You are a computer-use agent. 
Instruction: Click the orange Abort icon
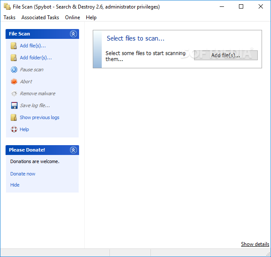click(x=14, y=82)
